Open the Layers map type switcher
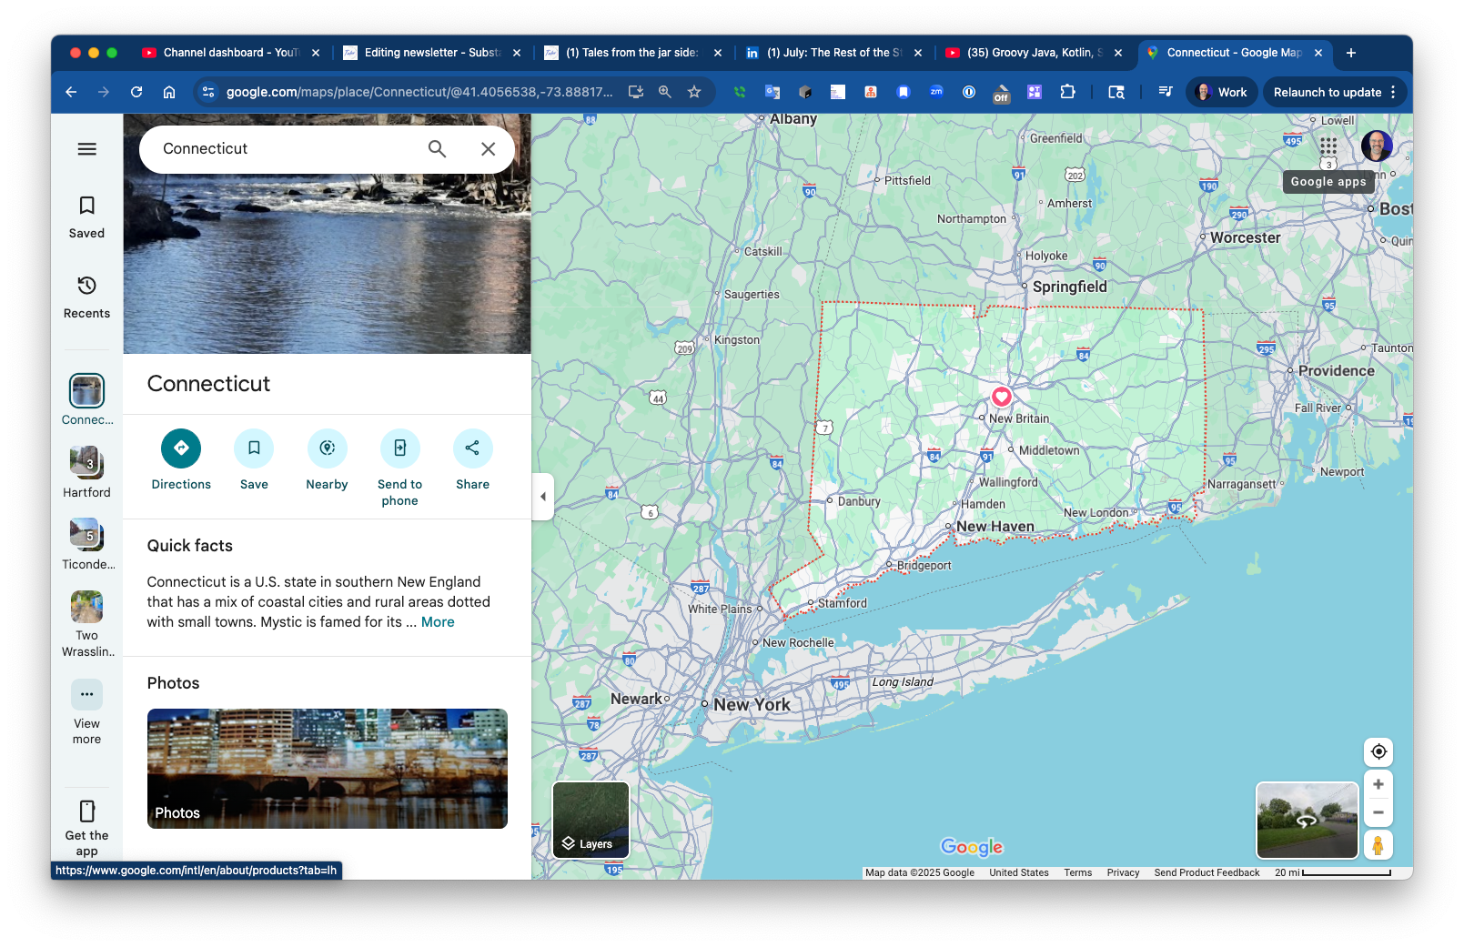 pos(591,820)
